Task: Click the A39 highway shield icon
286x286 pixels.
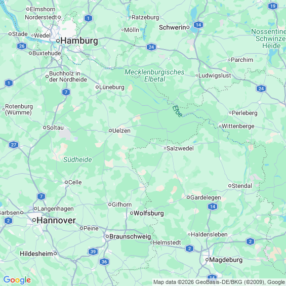Action: 93,252
